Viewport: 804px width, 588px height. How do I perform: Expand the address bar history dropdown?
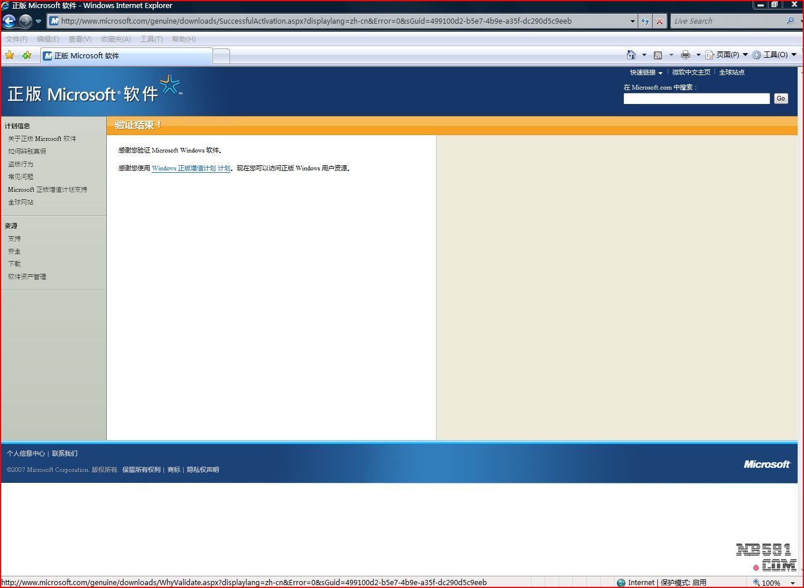coord(632,21)
